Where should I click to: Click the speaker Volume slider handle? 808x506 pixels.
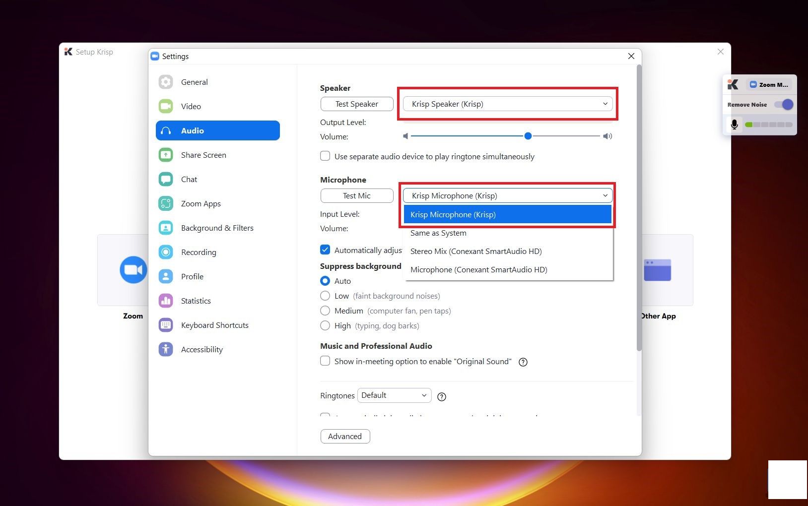pos(528,136)
